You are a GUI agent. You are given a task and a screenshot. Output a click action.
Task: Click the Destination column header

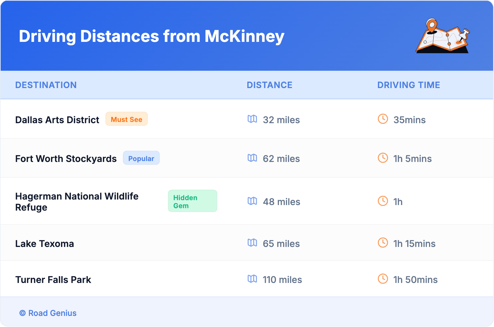click(46, 85)
